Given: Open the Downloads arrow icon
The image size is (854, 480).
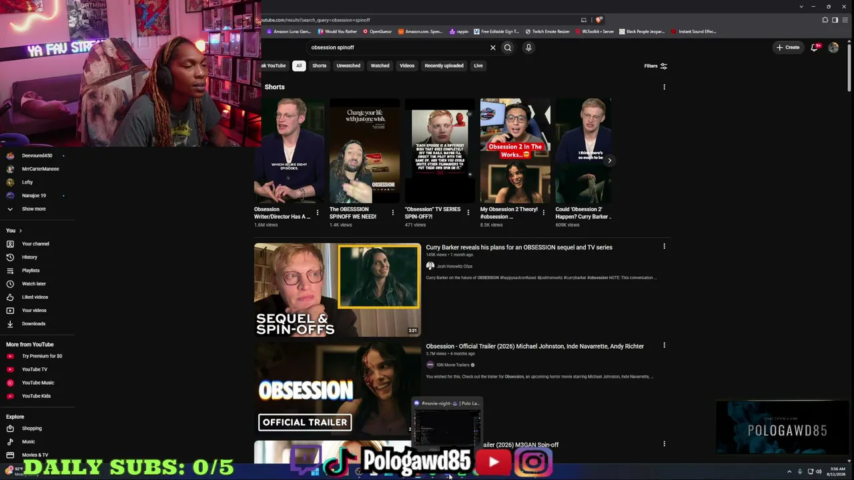Looking at the screenshot, I should pos(10,324).
